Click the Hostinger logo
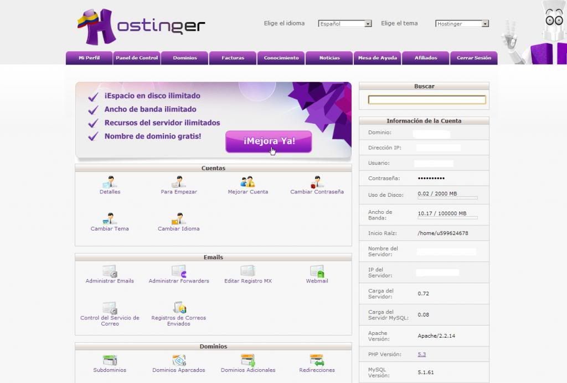 (141, 27)
